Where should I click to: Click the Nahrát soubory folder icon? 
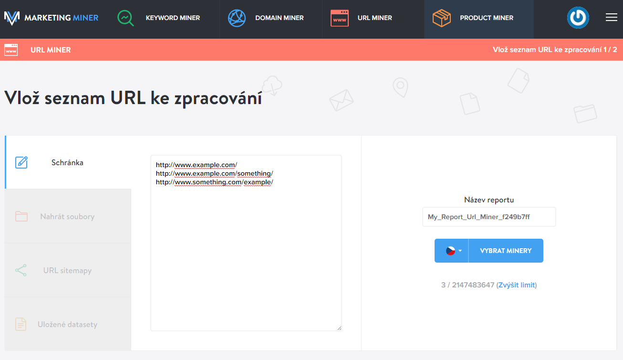point(21,216)
